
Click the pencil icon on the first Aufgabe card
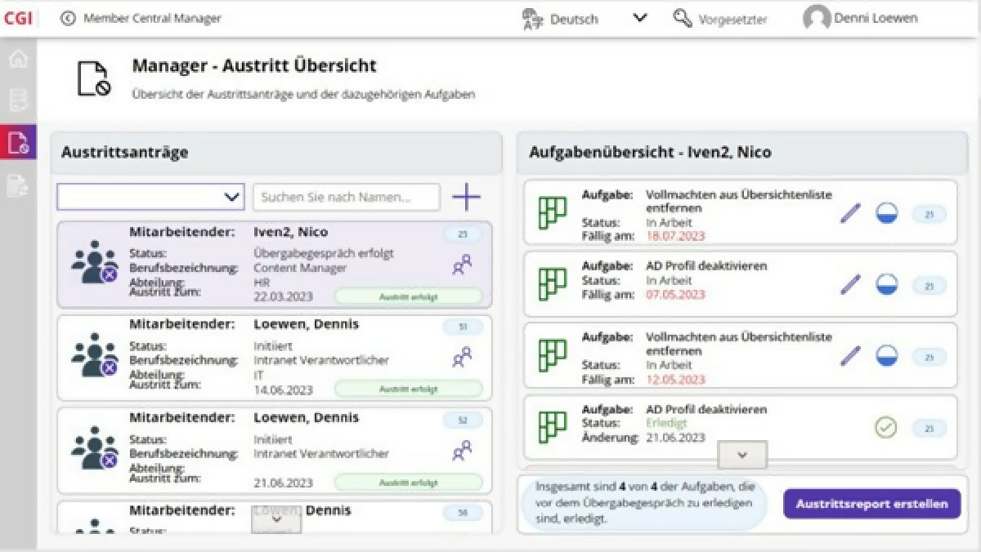coord(850,212)
